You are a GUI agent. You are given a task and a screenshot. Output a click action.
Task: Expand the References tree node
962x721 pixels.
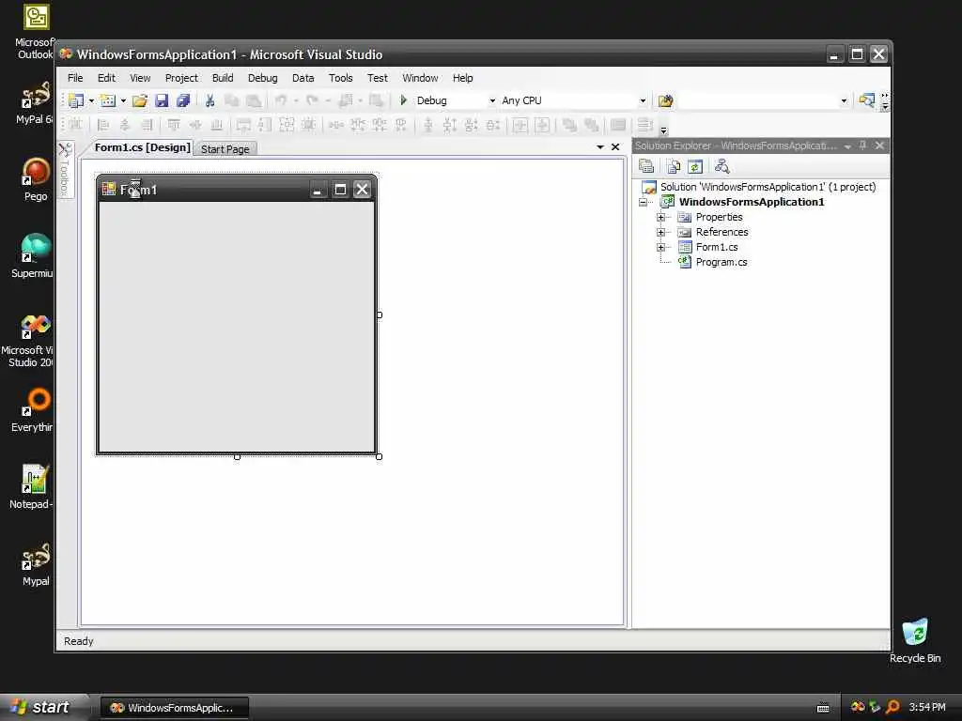660,232
